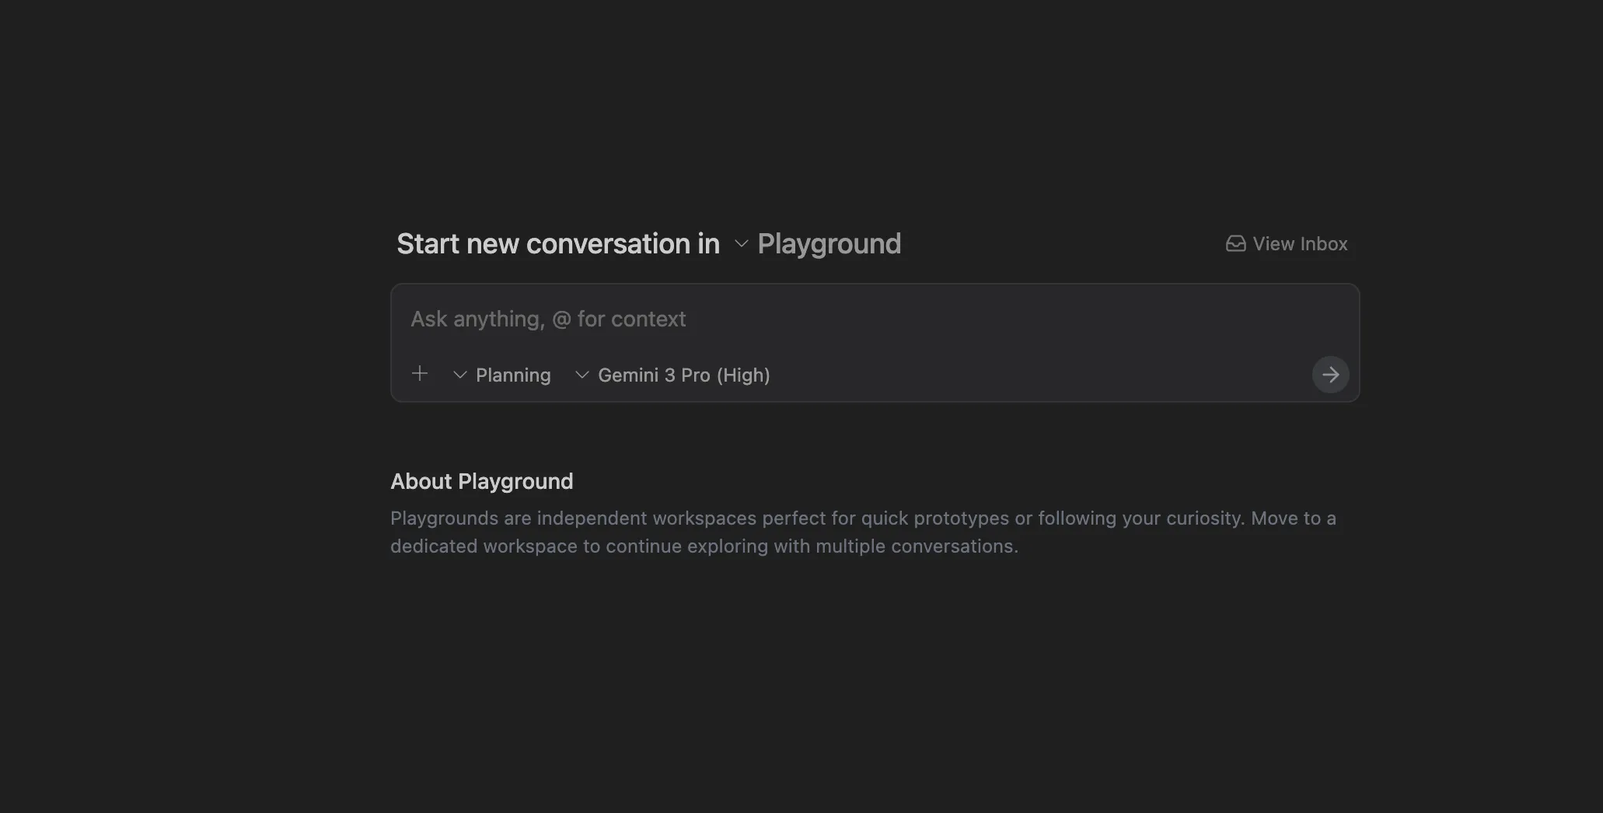The image size is (1603, 813).
Task: Expand the chevron next to Planning
Action: (x=459, y=375)
